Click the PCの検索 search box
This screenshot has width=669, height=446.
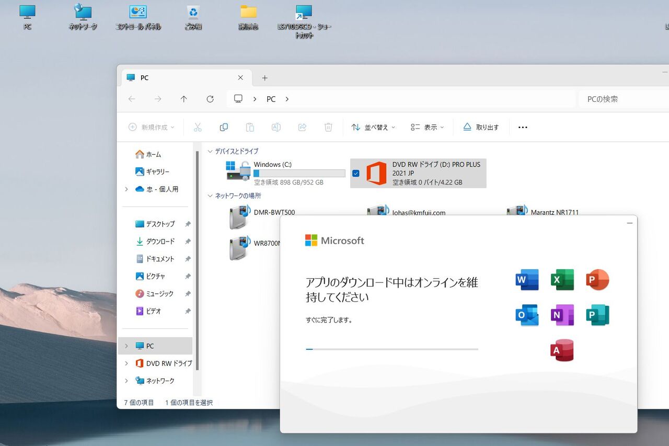point(624,99)
